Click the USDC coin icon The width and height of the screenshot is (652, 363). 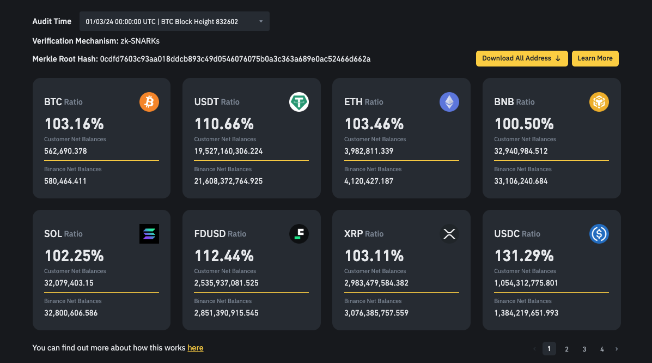click(599, 234)
